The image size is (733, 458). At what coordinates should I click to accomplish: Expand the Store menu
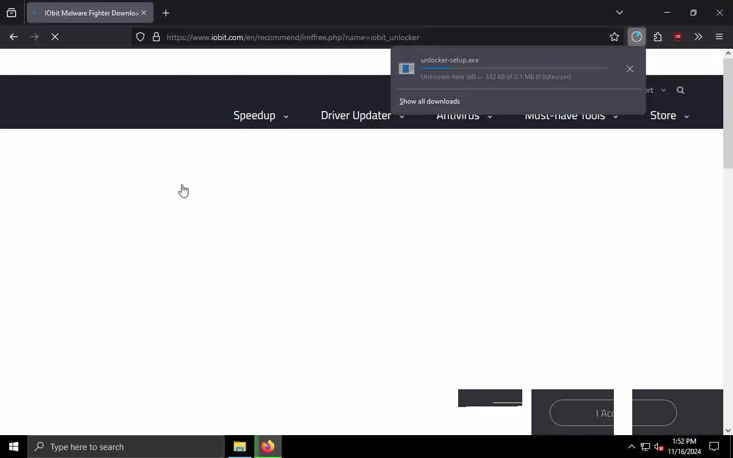click(x=669, y=116)
